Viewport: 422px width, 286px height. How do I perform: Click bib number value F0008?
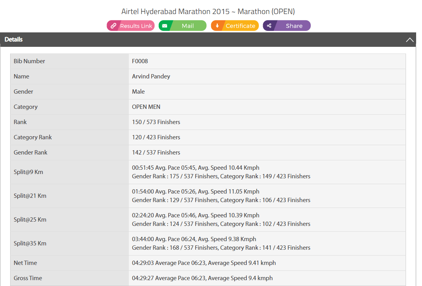point(140,61)
